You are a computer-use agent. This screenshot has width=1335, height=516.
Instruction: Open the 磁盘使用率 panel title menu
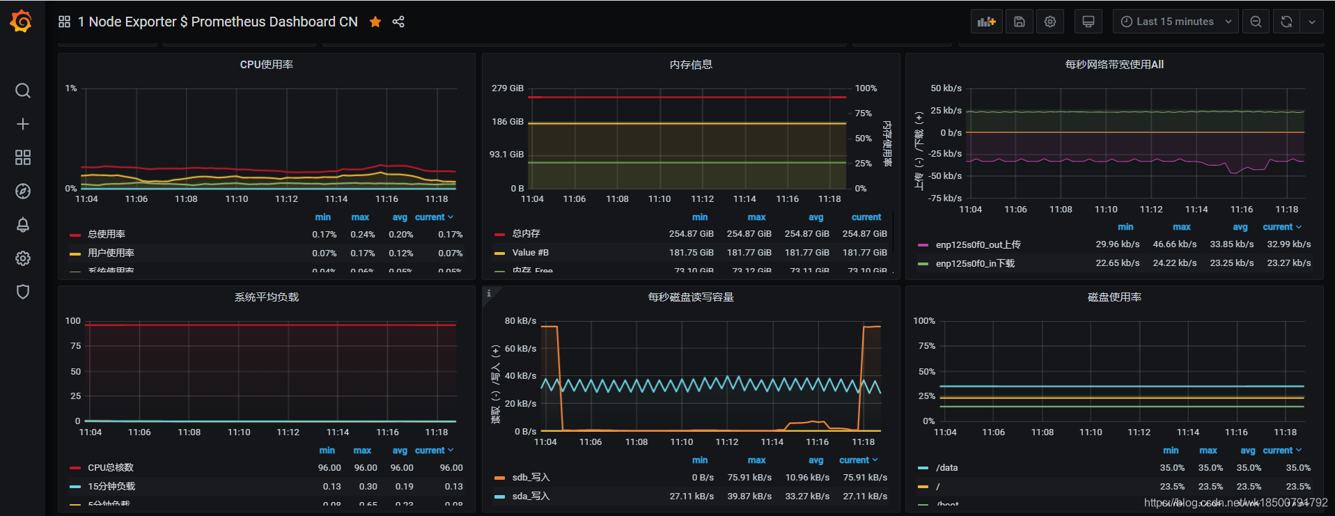[1114, 297]
